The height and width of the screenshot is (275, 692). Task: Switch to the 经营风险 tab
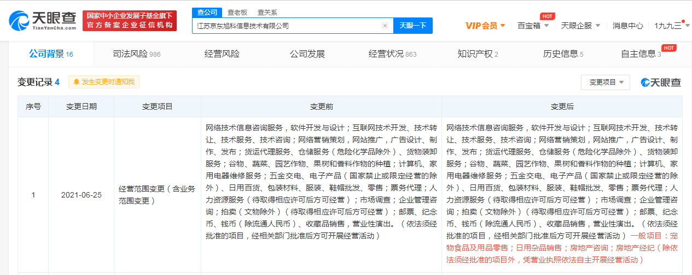click(222, 53)
